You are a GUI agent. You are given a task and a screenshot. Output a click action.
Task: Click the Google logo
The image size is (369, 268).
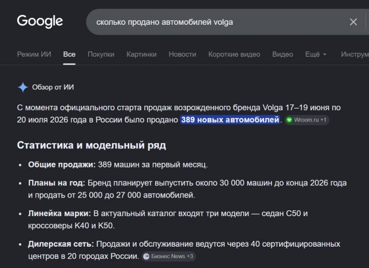(40, 21)
